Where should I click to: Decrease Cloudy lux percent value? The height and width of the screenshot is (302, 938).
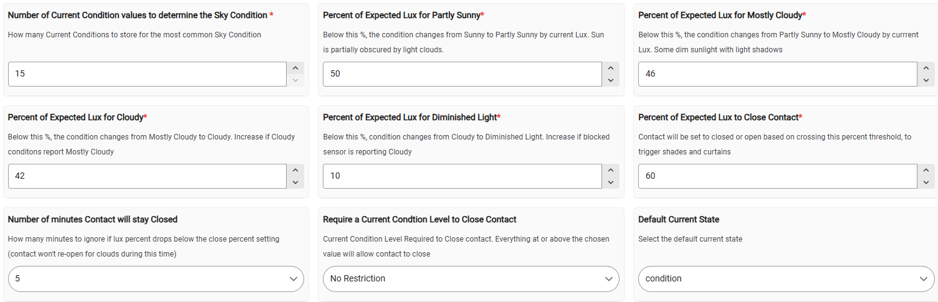pos(295,182)
